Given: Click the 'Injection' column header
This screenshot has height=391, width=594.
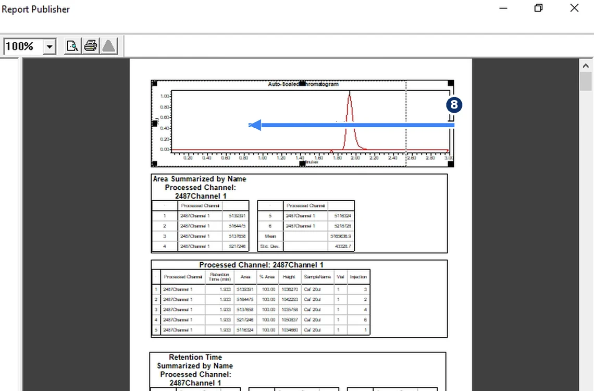Looking at the screenshot, I should (358, 277).
